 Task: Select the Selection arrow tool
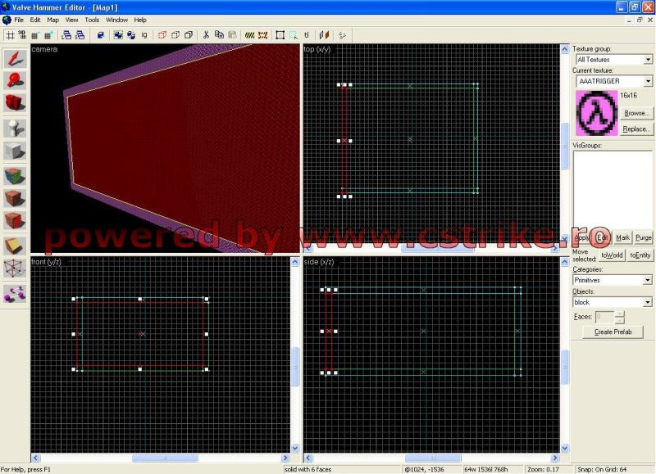15,57
